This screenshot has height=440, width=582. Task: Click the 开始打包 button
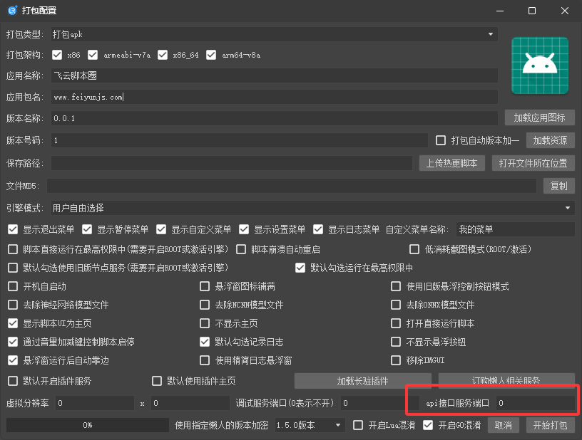(551, 425)
